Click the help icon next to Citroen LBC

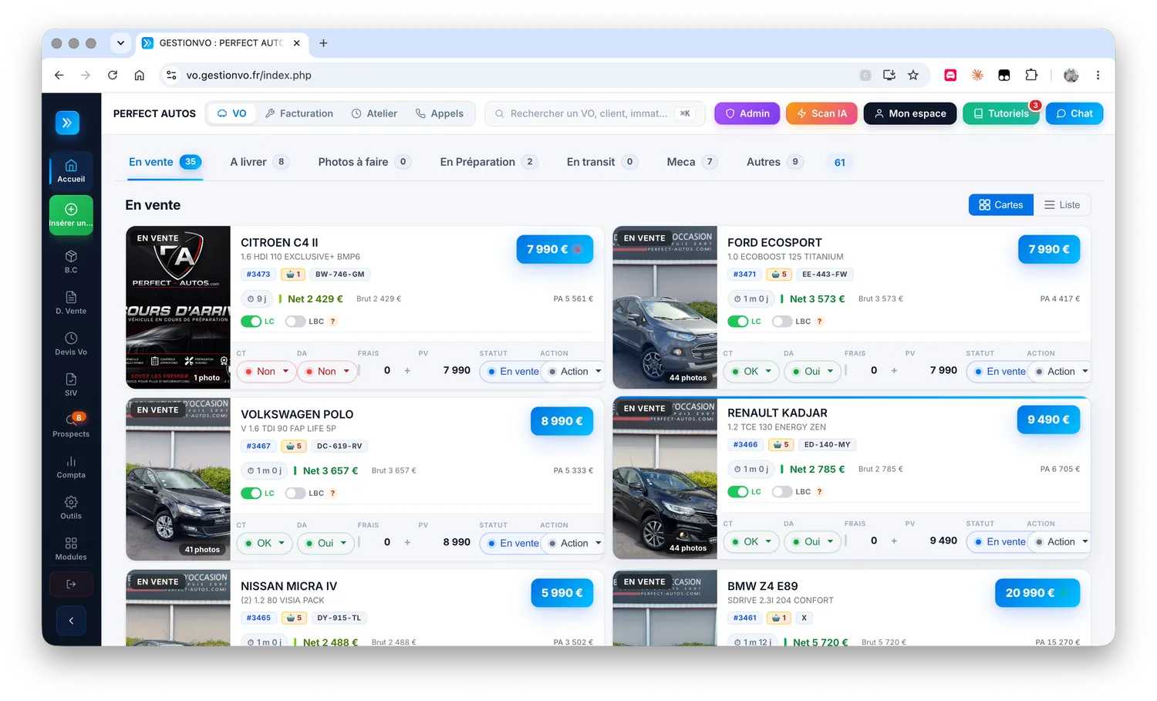[333, 322]
